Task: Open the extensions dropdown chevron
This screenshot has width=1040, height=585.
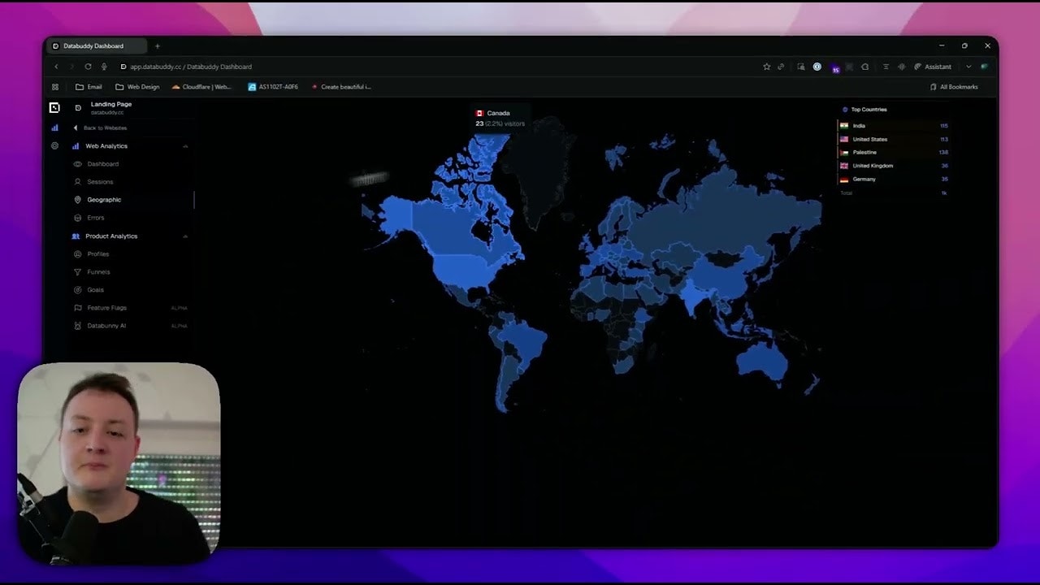Action: [968, 67]
